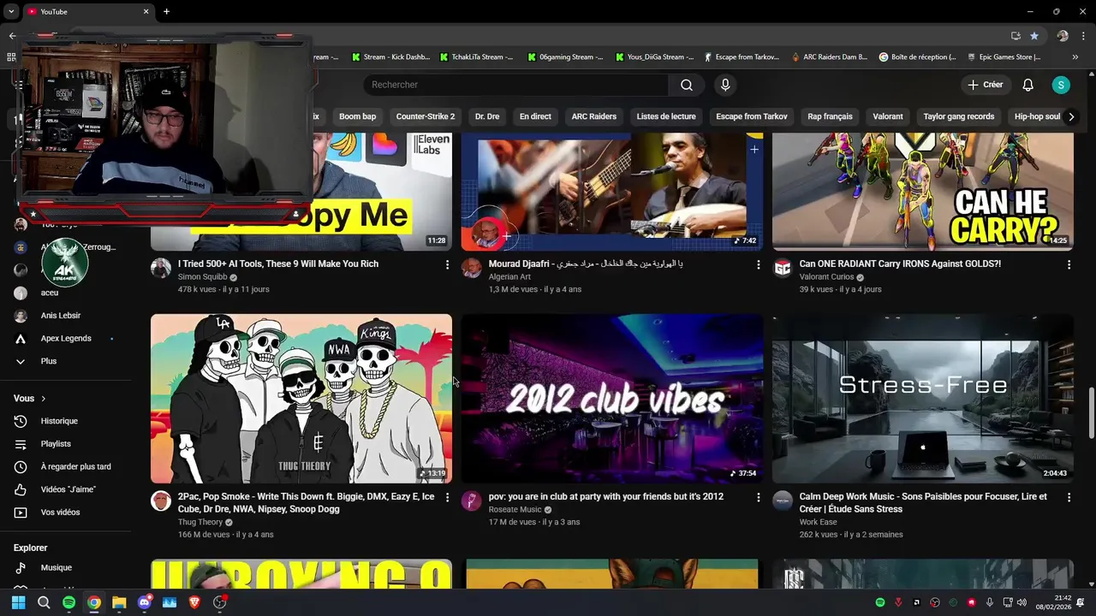Viewport: 1096px width, 616px height.
Task: Play the 2012 club vibes thumbnail
Action: click(612, 399)
